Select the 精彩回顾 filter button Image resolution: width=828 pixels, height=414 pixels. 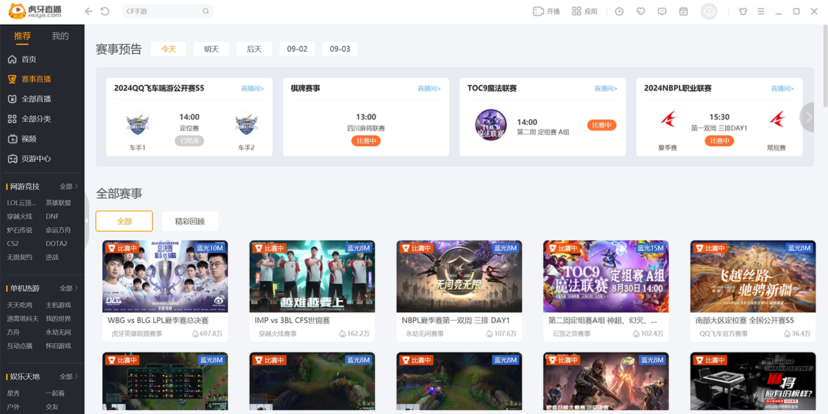click(190, 221)
